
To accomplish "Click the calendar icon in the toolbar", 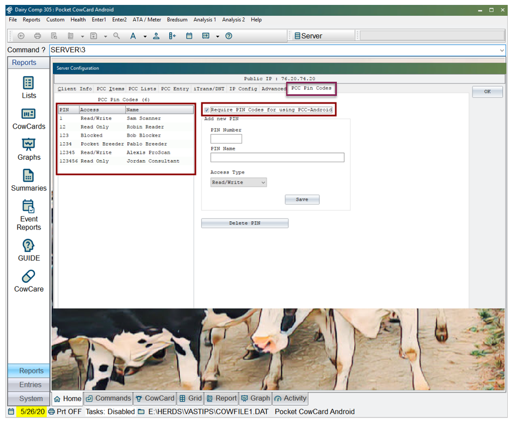I will point(189,36).
